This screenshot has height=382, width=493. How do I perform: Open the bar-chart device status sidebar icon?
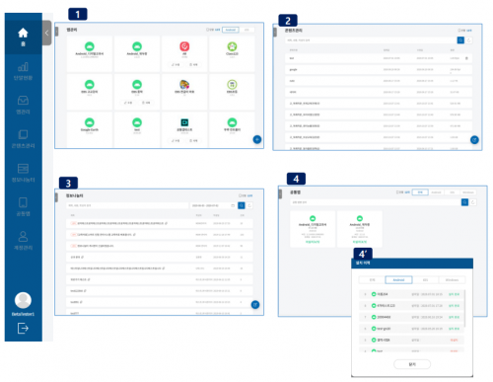point(23,71)
